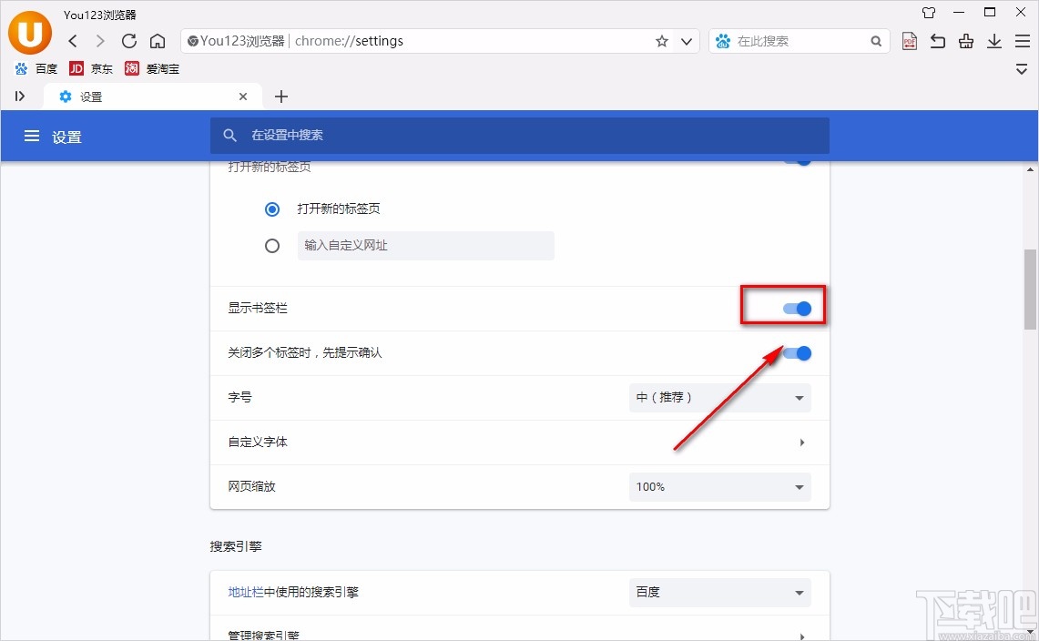
Task: Click the home icon
Action: click(x=157, y=41)
